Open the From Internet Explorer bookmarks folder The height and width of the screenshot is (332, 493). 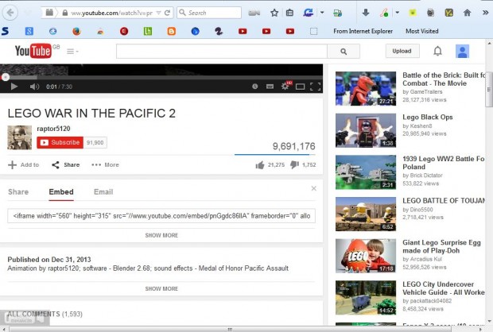[363, 31]
